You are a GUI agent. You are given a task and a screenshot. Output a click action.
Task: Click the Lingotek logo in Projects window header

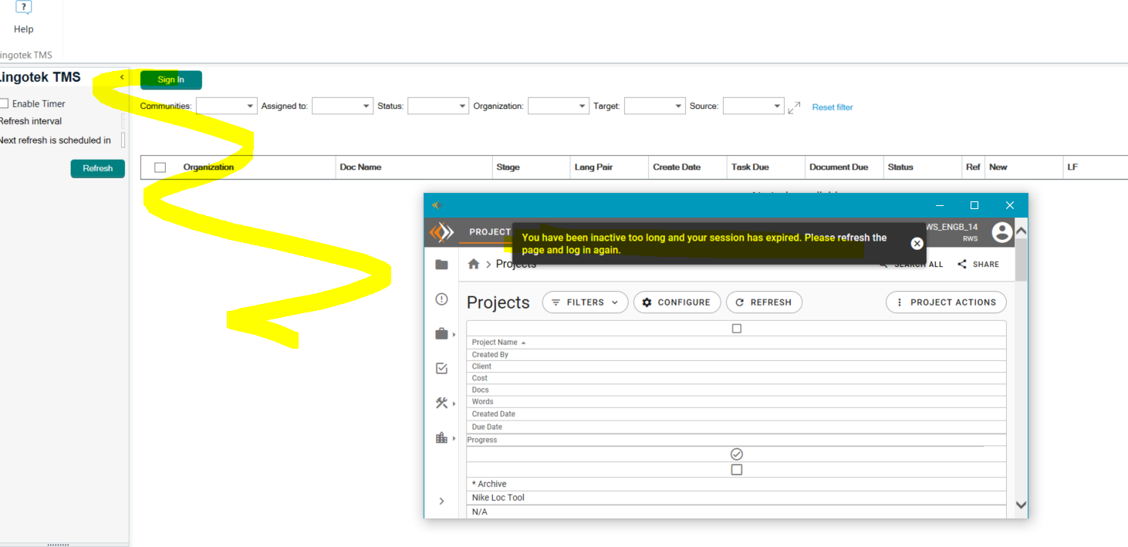(441, 232)
